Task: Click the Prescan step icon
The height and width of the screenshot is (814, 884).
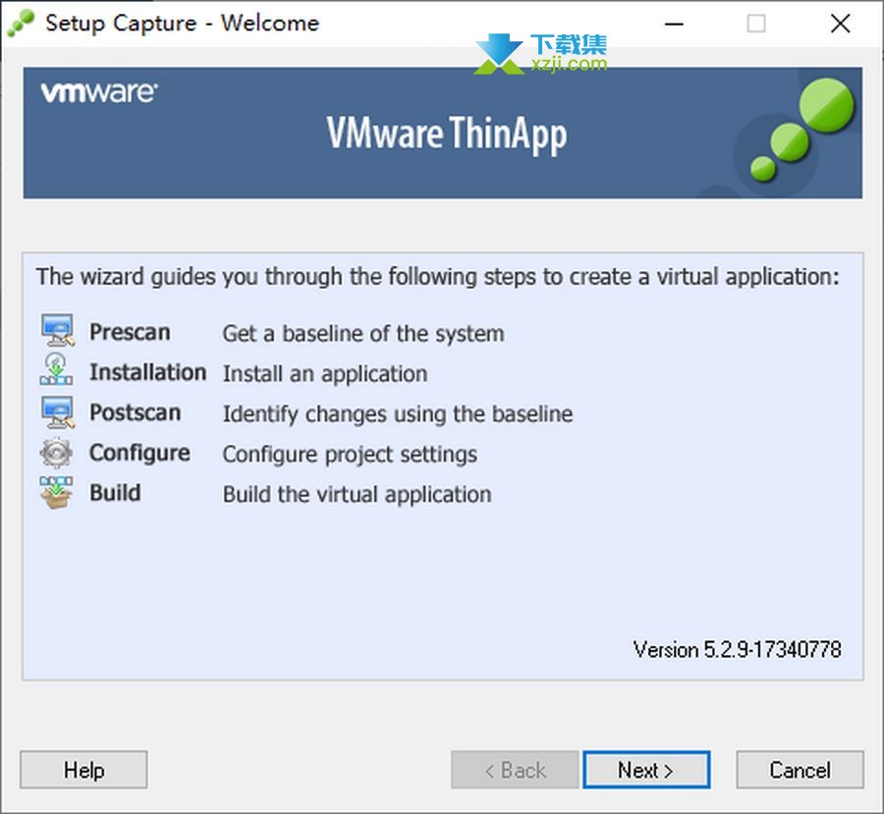Action: pos(57,330)
